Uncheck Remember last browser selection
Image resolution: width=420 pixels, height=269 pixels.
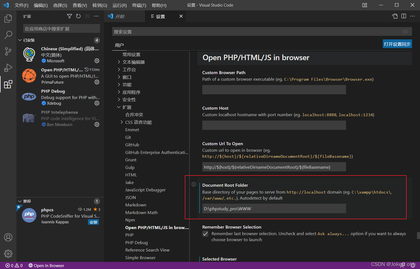point(205,234)
